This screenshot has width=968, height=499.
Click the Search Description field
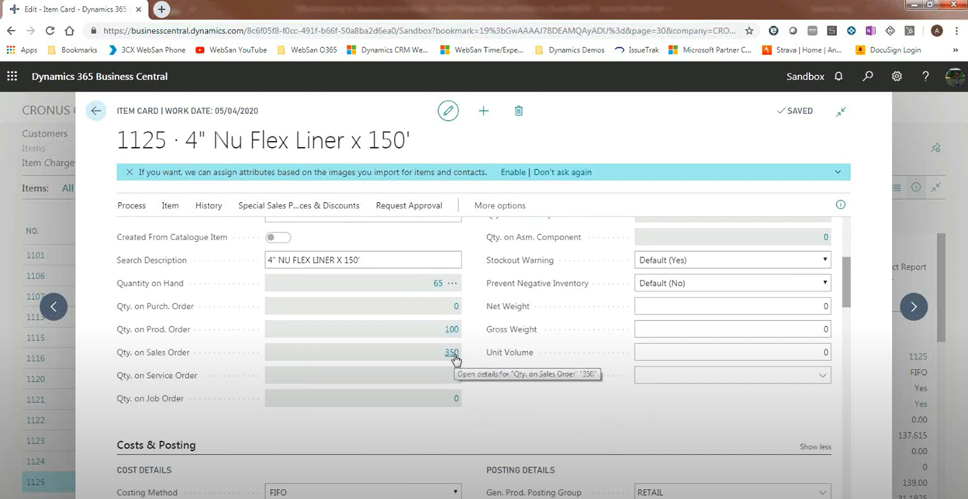363,260
